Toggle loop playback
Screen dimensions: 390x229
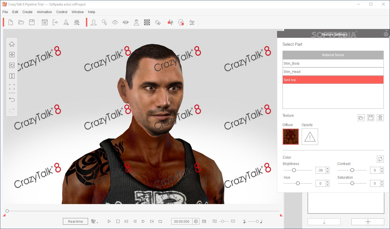pos(161,221)
